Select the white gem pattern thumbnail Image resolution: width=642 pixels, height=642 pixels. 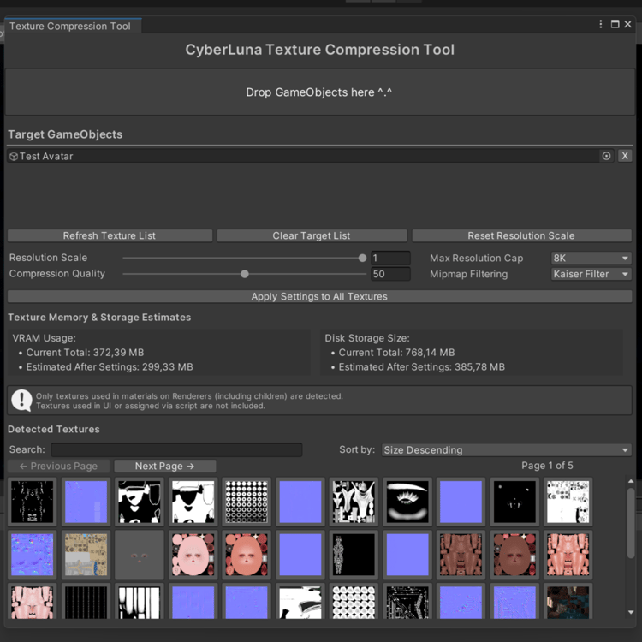(x=354, y=602)
